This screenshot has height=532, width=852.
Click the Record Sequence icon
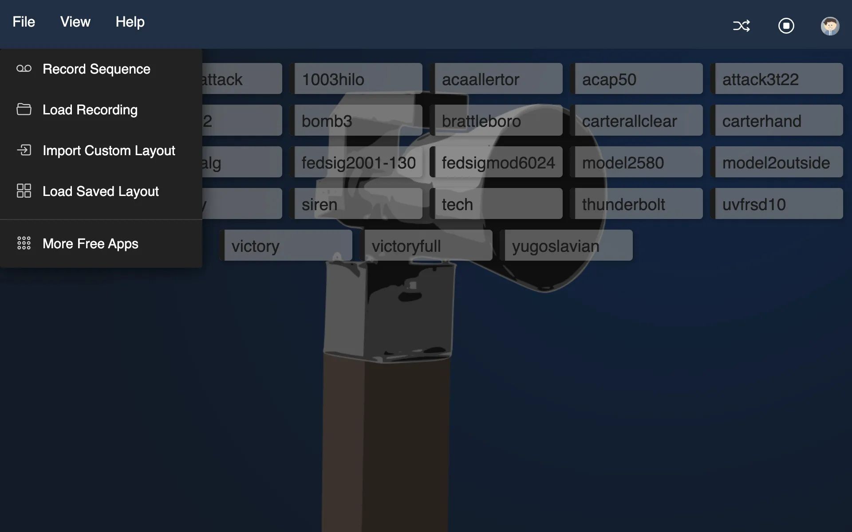pos(23,68)
